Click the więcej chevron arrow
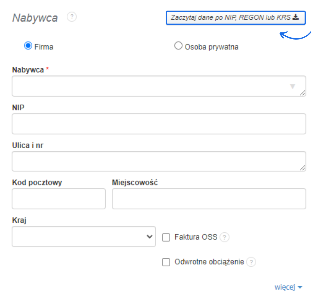 pyautogui.click(x=300, y=287)
